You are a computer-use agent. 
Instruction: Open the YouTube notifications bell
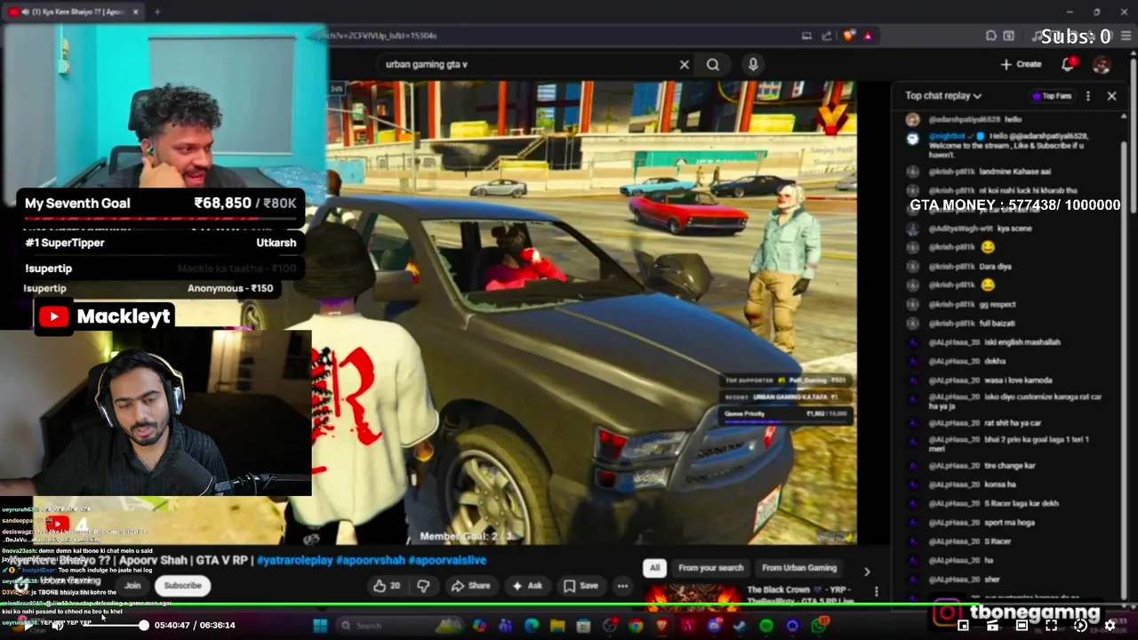tap(1069, 64)
